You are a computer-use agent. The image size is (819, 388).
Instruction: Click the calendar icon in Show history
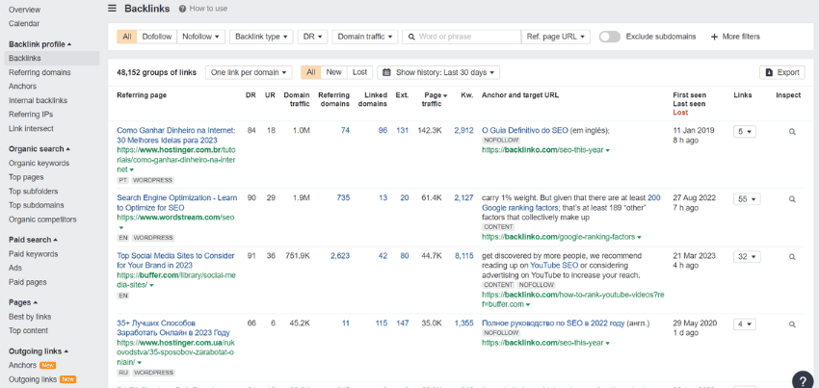point(386,72)
